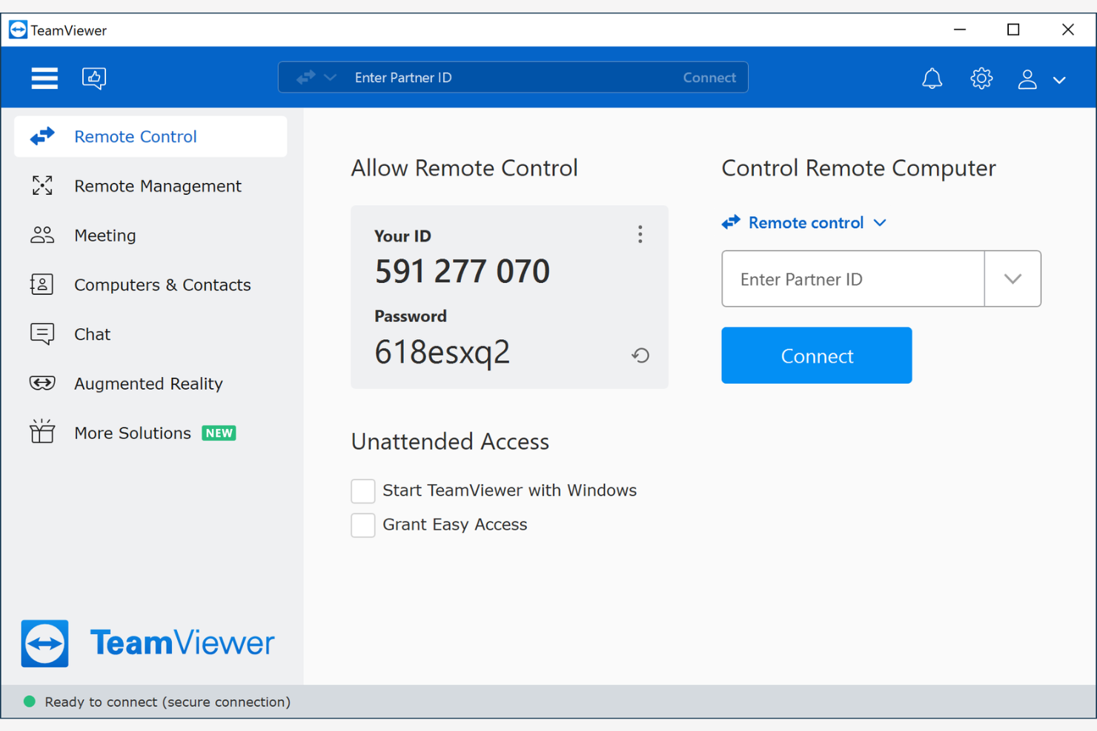The height and width of the screenshot is (731, 1097).
Task: Switch to Remote Management
Action: click(157, 186)
